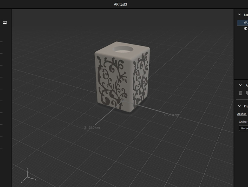Image resolution: width=248 pixels, height=187 pixels.
Task: Click the image asset icon in left sidebar
Action: 5,23
